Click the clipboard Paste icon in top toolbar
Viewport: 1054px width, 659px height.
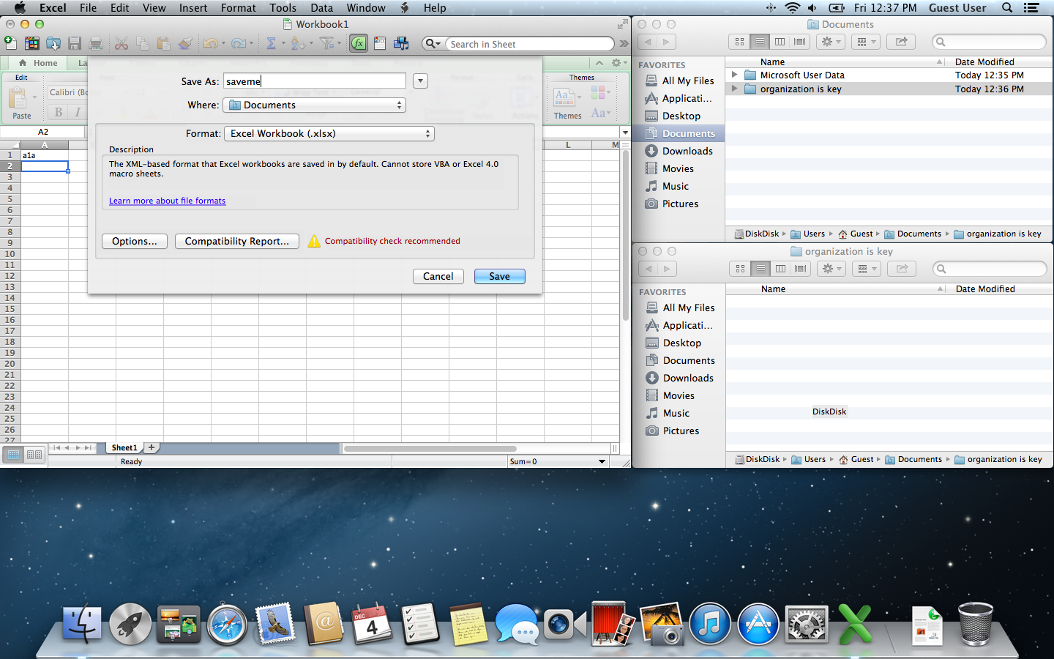(x=164, y=44)
